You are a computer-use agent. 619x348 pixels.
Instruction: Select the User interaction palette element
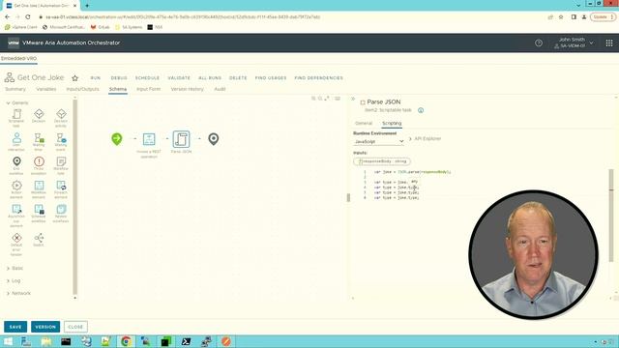[16, 142]
